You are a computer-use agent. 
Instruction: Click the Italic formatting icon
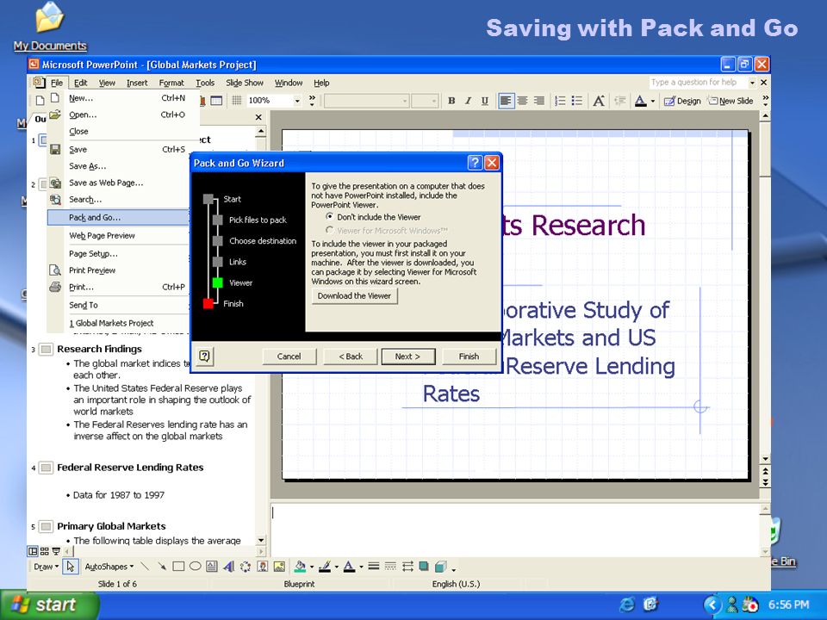click(468, 101)
